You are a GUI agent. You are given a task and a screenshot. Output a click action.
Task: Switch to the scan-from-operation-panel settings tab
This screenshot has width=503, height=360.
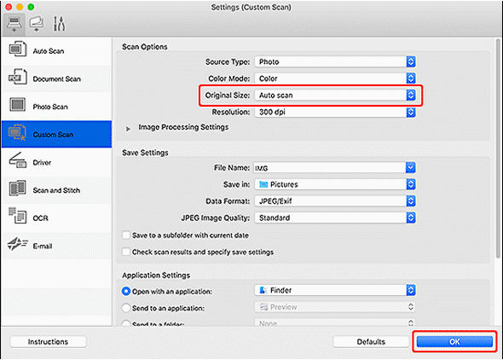[37, 24]
